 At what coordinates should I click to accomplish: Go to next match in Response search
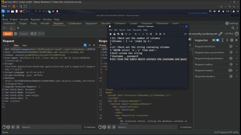point(114,127)
